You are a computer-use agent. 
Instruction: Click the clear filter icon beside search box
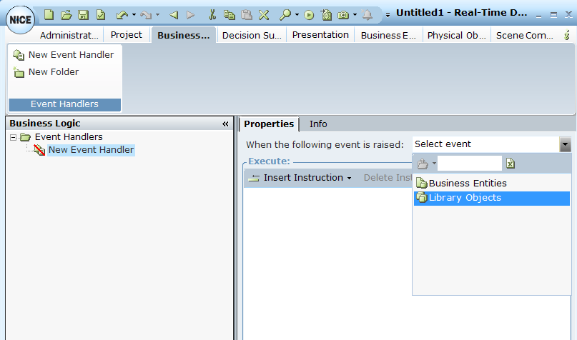pyautogui.click(x=511, y=164)
